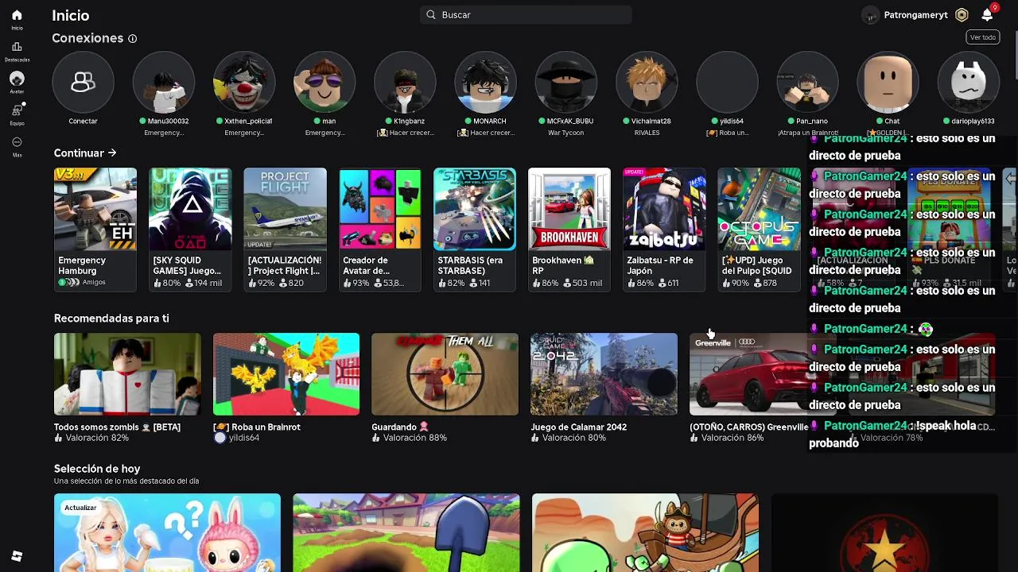The height and width of the screenshot is (572, 1018).
Task: Open the bunny plush featured card
Action: (167, 533)
